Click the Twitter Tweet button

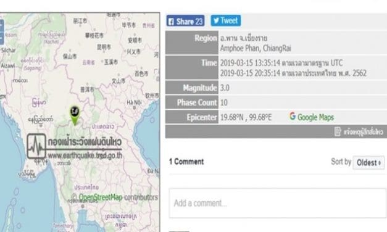pos(225,20)
